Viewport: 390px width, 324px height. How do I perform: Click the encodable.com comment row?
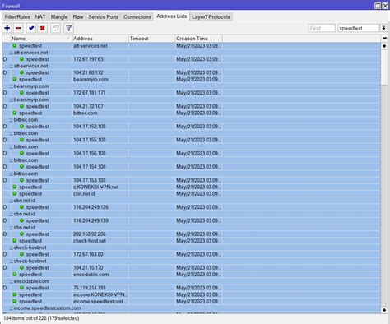pyautogui.click(x=191, y=281)
